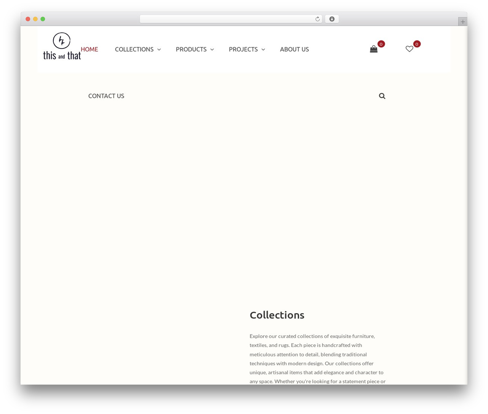
Task: Expand the Products dropdown arrow
Action: pos(212,49)
